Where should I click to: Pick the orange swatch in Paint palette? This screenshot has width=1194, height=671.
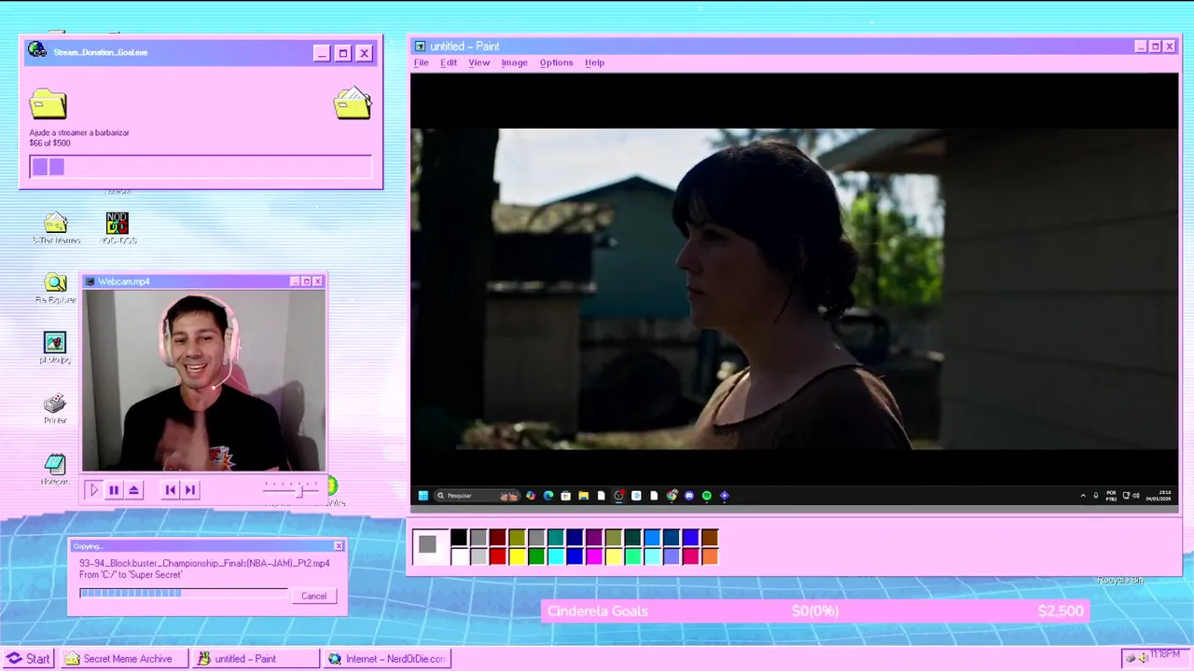click(710, 557)
